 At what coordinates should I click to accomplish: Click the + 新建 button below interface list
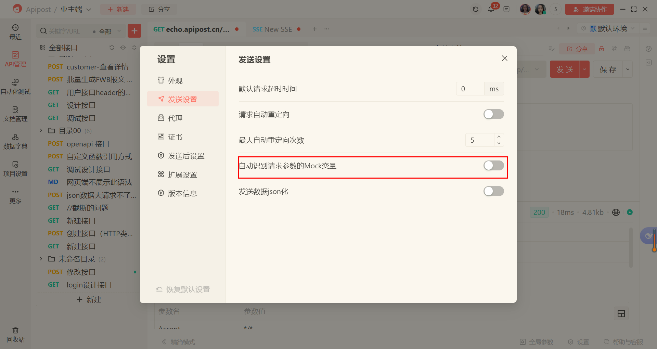click(89, 299)
